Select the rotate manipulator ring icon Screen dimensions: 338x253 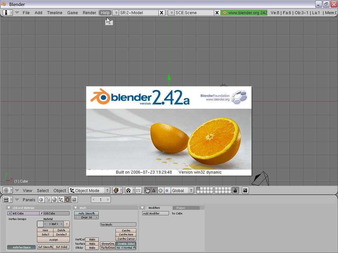click(160, 190)
